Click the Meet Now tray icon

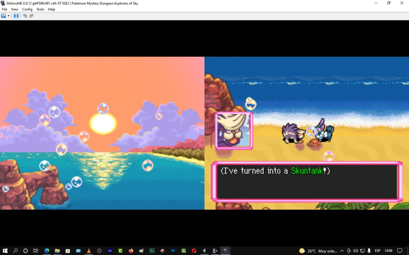point(349,251)
